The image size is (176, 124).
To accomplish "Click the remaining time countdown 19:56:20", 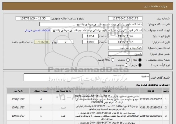I will point(42,42).
